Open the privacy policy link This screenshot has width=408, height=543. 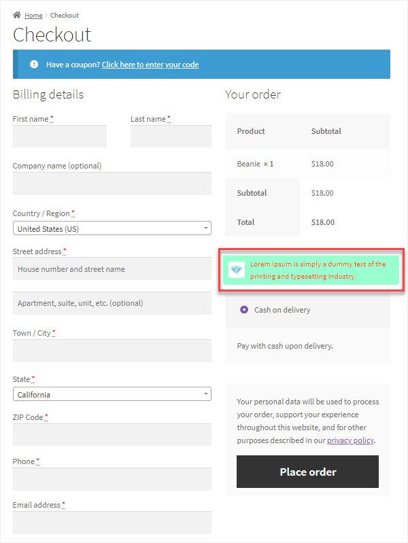click(350, 440)
